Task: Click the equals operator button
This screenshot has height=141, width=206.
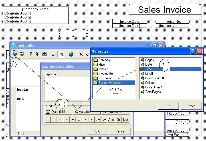Action: [73, 120]
